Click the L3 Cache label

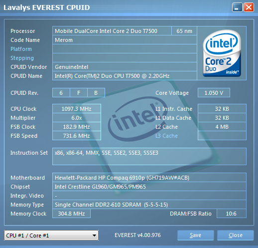[166, 136]
